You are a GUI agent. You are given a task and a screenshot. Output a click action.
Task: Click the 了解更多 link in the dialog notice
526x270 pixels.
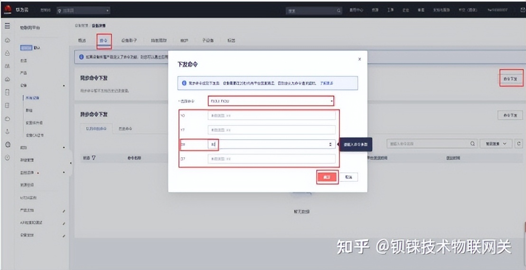326,83
